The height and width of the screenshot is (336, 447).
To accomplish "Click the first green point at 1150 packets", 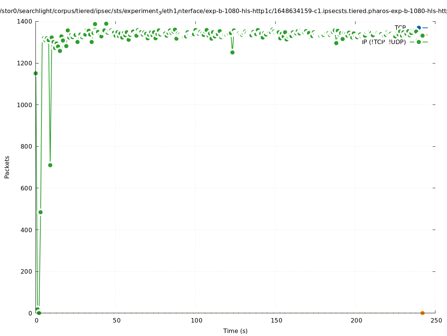I will point(35,73).
